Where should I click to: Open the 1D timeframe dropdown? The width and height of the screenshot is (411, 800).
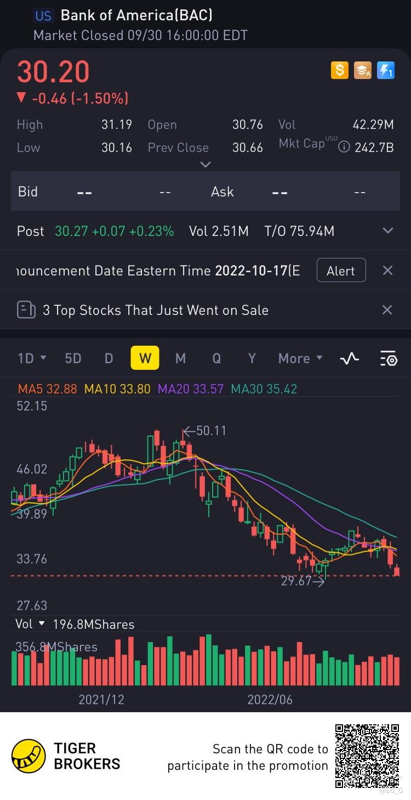click(32, 358)
